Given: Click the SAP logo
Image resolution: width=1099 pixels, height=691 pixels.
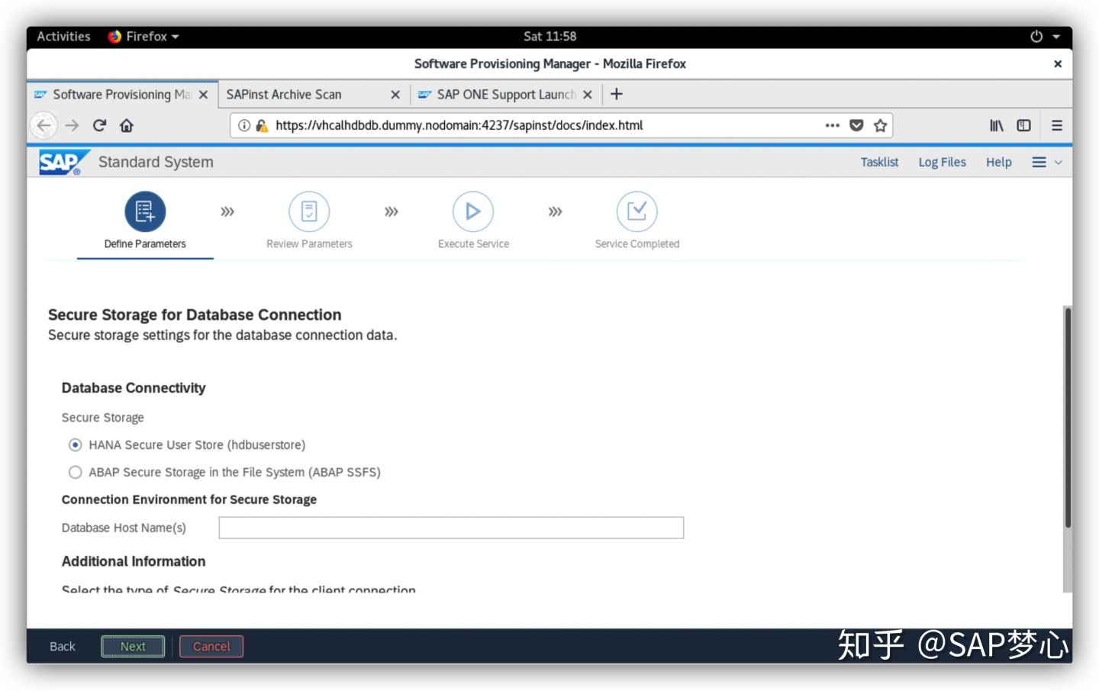Looking at the screenshot, I should pyautogui.click(x=63, y=162).
